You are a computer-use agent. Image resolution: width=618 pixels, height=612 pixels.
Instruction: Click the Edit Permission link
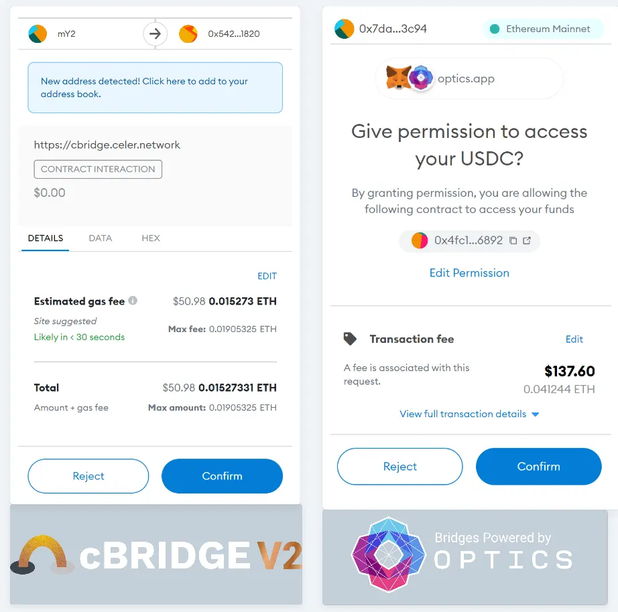pos(469,273)
